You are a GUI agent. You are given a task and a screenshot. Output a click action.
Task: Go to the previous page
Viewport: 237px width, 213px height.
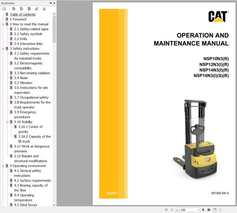[x=171, y=210]
